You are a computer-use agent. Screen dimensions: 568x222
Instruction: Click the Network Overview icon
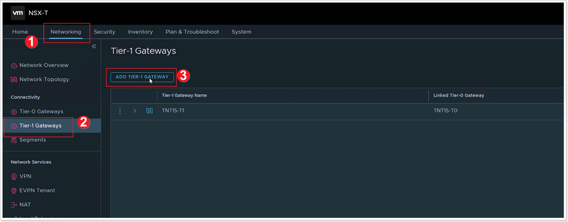coord(14,65)
